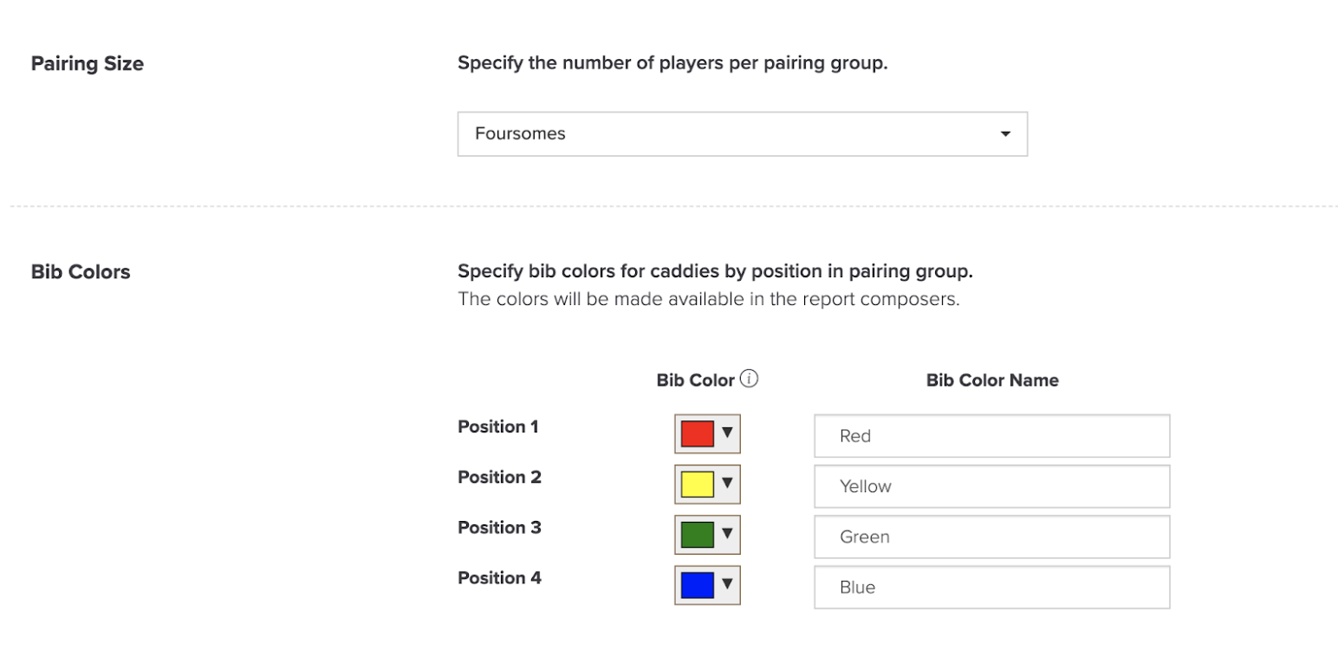Click the Position 3 label

(499, 527)
